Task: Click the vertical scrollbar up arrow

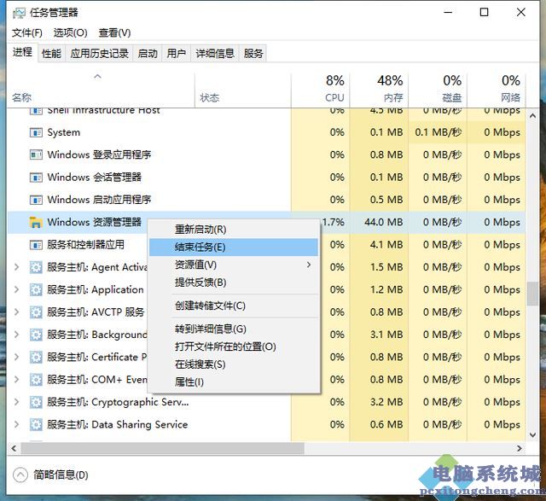Action: click(532, 116)
